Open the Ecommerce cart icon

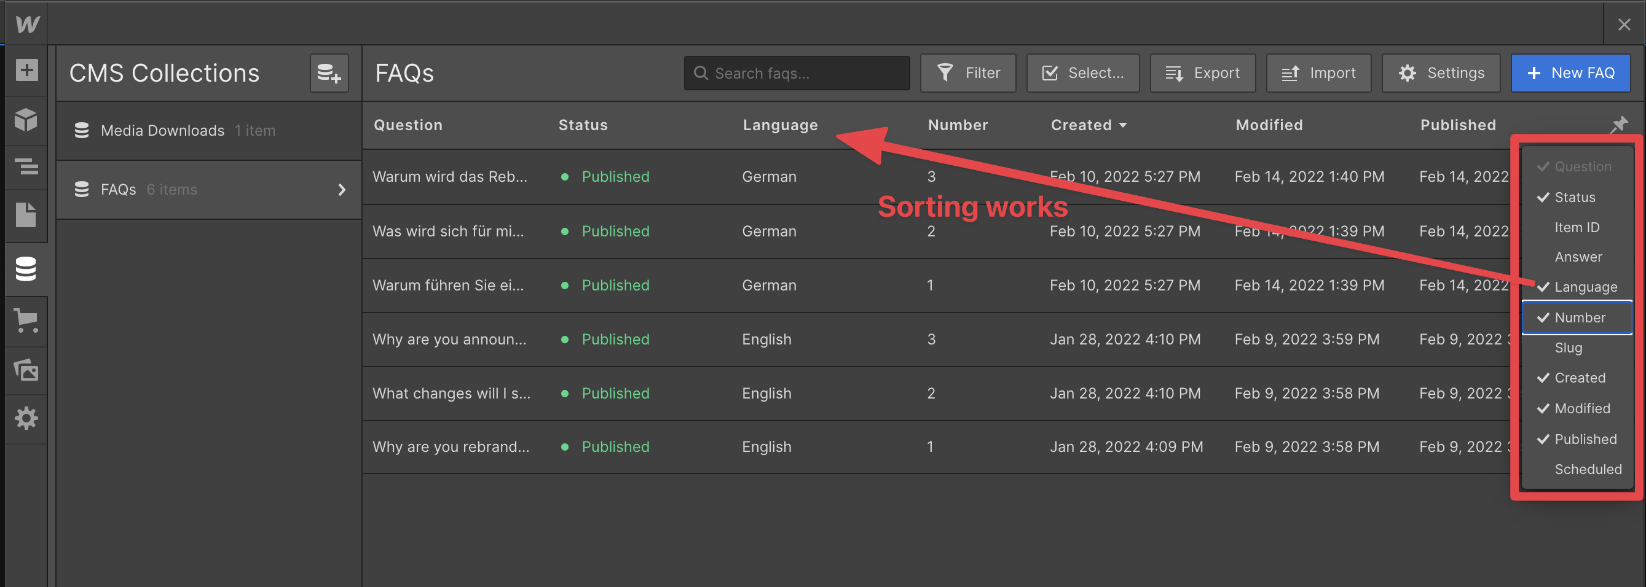(x=26, y=320)
